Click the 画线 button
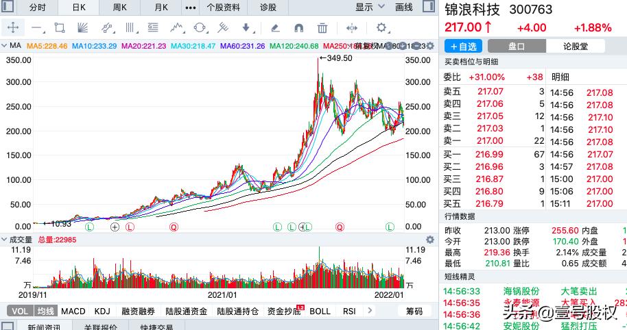 coord(403,7)
